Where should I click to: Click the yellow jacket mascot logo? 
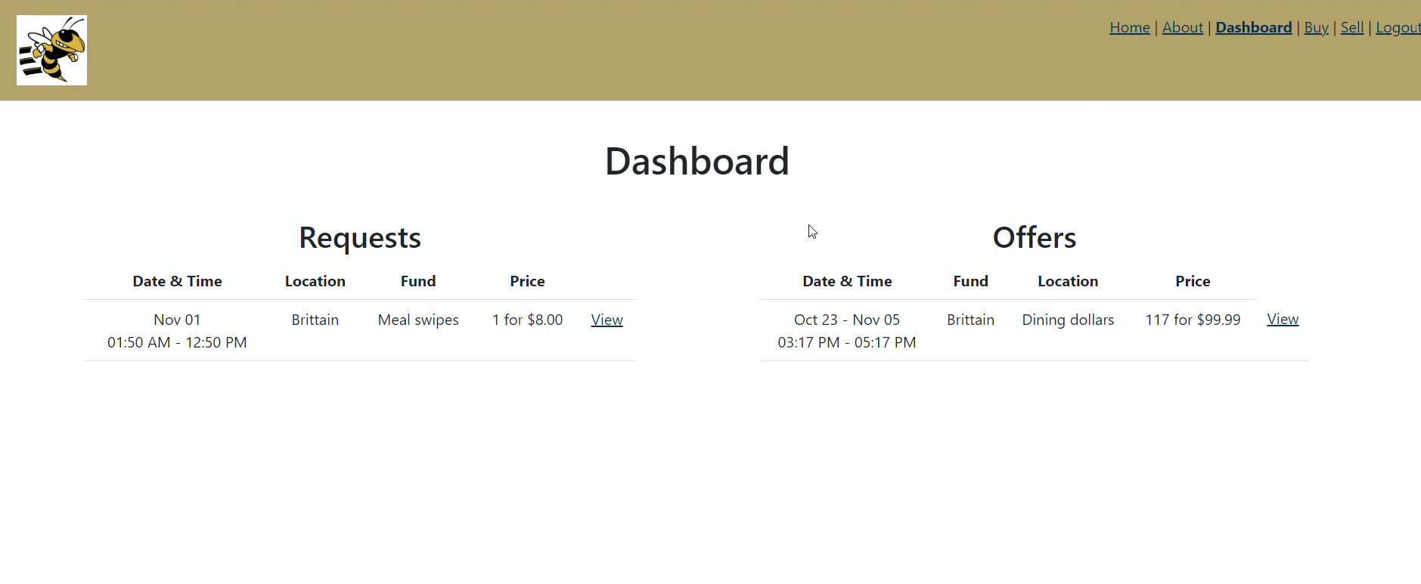coord(51,50)
